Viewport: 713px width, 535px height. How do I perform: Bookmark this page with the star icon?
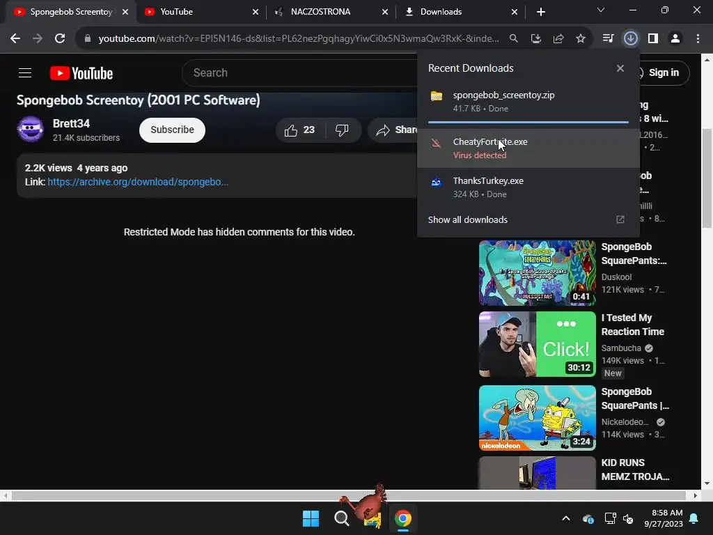(580, 39)
